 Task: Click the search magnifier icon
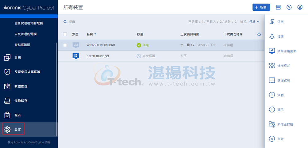[65, 22]
